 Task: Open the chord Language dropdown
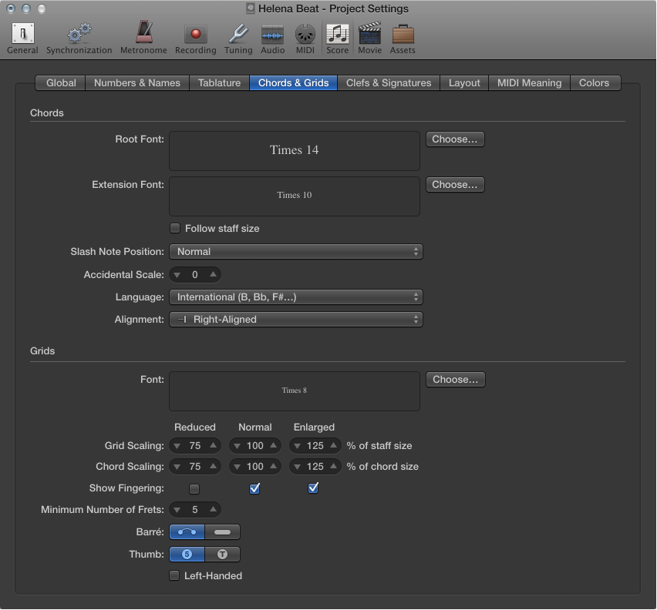296,297
